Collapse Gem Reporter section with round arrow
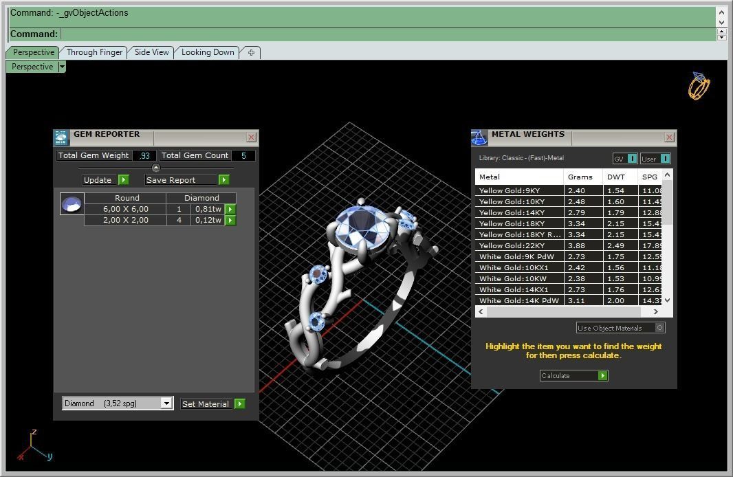733x477 pixels. click(x=156, y=168)
